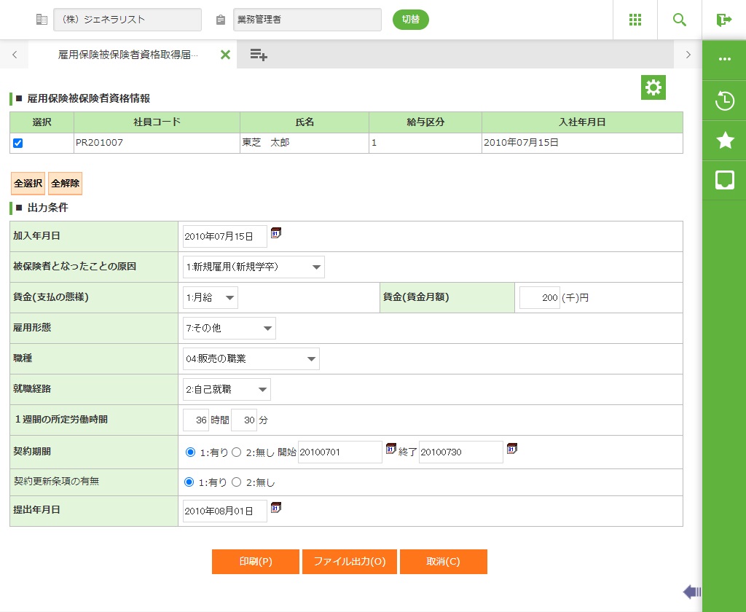746x612 pixels.
Task: Open the history clock icon in sidebar
Action: pyautogui.click(x=724, y=101)
